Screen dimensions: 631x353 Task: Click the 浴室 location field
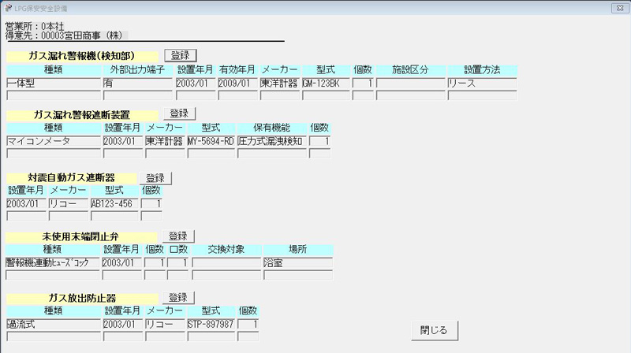click(297, 262)
